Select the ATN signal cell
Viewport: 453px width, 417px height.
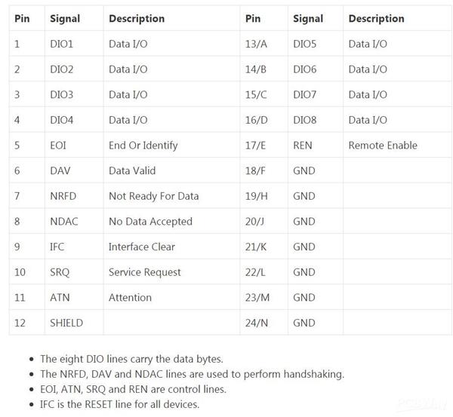tap(60, 297)
